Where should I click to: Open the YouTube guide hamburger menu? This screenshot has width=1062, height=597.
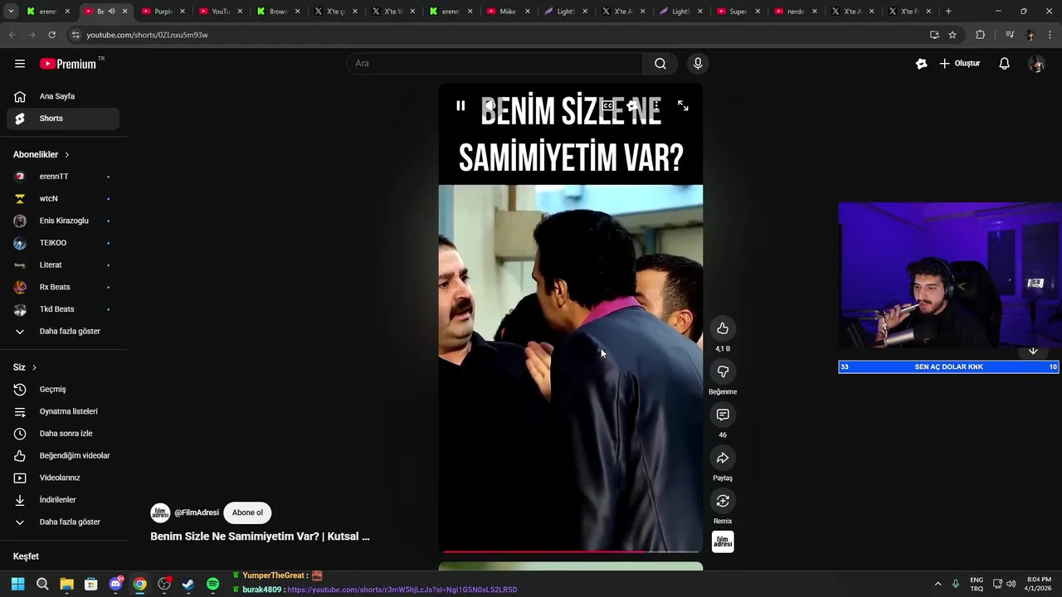20,64
